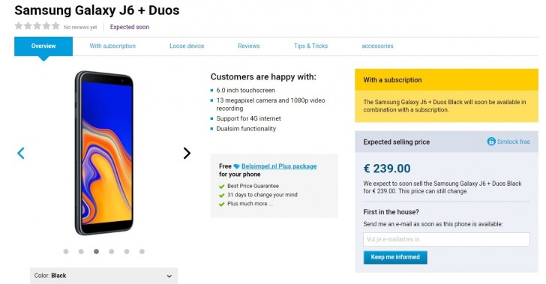The image size is (546, 284).
Task: Click the previous image left arrow
Action: (21, 153)
